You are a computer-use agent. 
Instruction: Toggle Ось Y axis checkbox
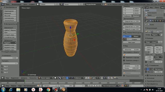2,69
